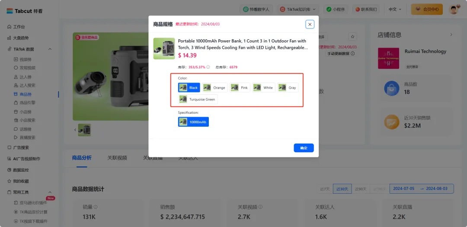Click the product thumbnail in the dialog

coord(164,48)
